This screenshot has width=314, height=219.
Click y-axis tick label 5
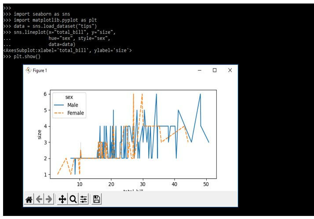click(45, 110)
